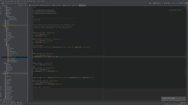188x105 pixels.
Task: Select the layouts folder under views
Action: (x=10, y=50)
